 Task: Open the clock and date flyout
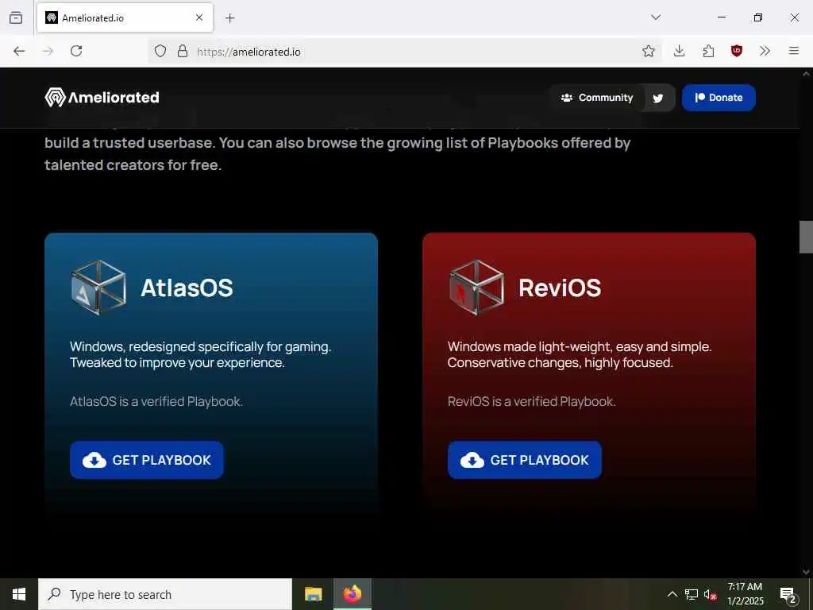tap(745, 594)
